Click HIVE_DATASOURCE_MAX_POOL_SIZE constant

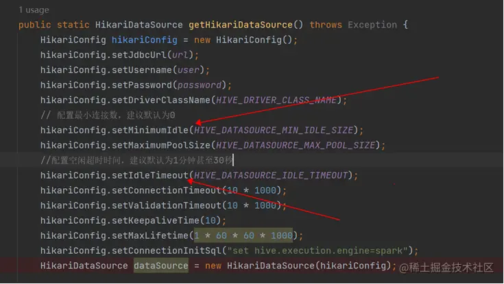(296, 145)
